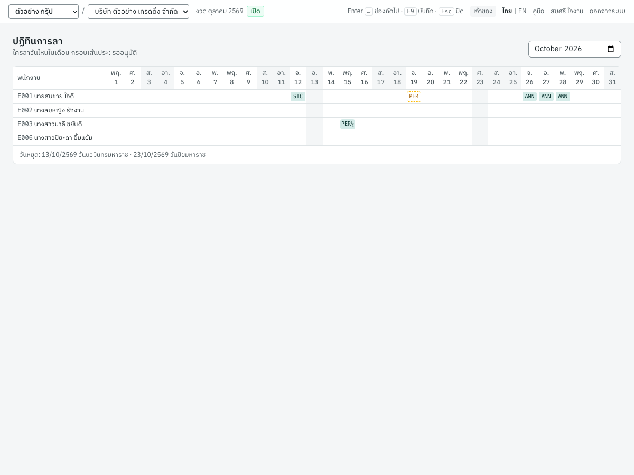Open the calendar picker icon in month field
The height and width of the screenshot is (475, 634).
(611, 49)
